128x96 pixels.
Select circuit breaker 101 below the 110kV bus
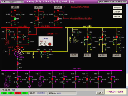point(18,37)
